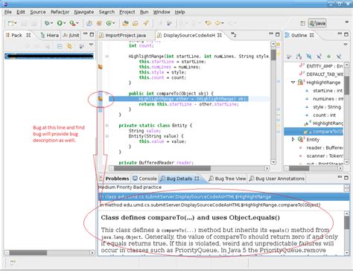Open the New wizard dropdown arrow

pyautogui.click(x=16, y=23)
